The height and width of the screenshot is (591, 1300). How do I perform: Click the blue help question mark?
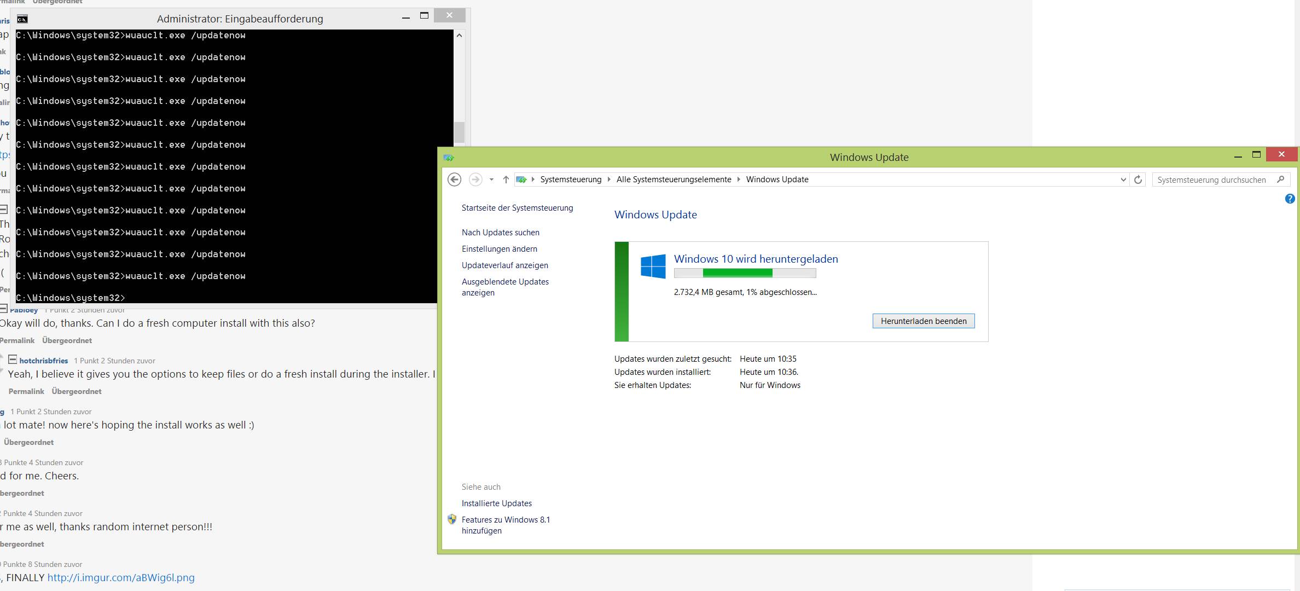[x=1290, y=199]
